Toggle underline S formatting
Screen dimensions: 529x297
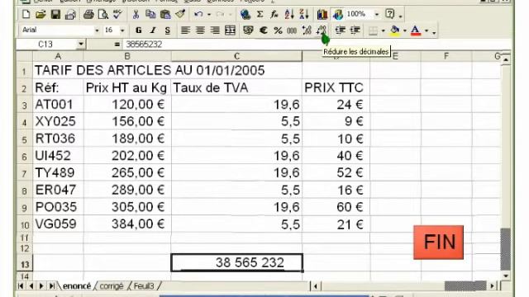point(167,31)
